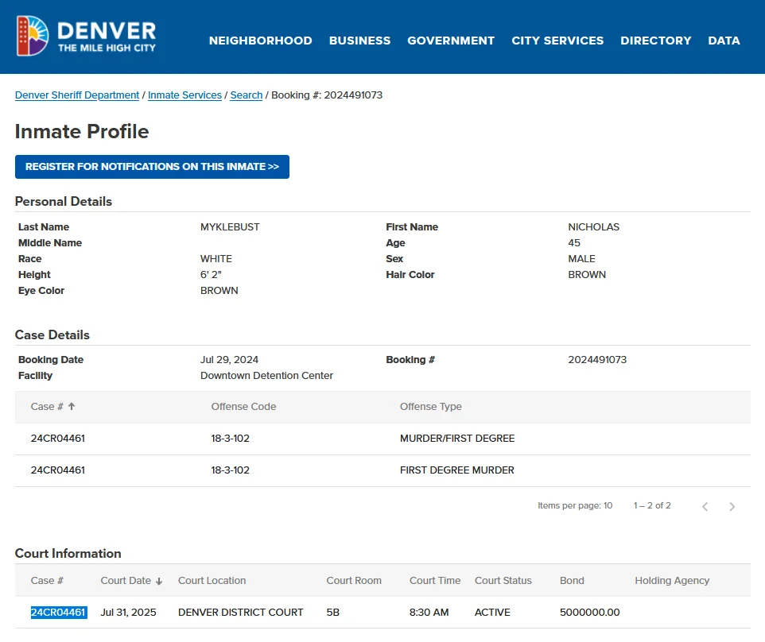Sort court table by Court Location header
This screenshot has height=642, width=765.
pos(212,581)
